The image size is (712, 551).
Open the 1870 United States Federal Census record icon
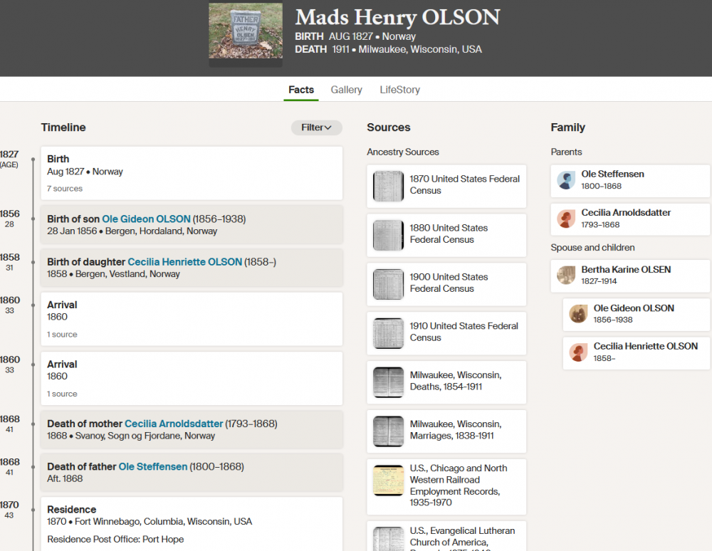point(388,186)
